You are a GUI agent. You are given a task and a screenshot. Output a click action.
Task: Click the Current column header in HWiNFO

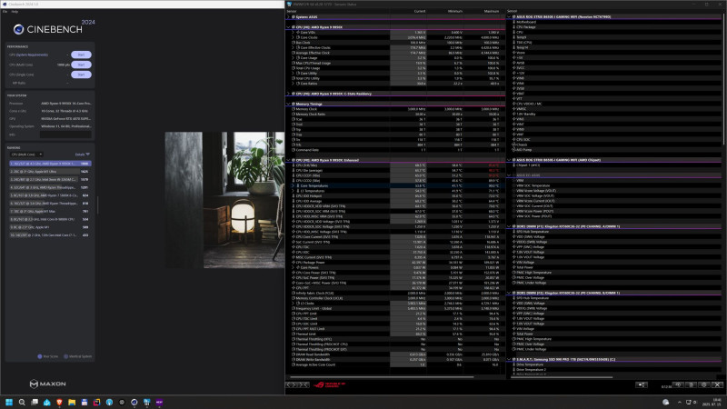[420, 11]
